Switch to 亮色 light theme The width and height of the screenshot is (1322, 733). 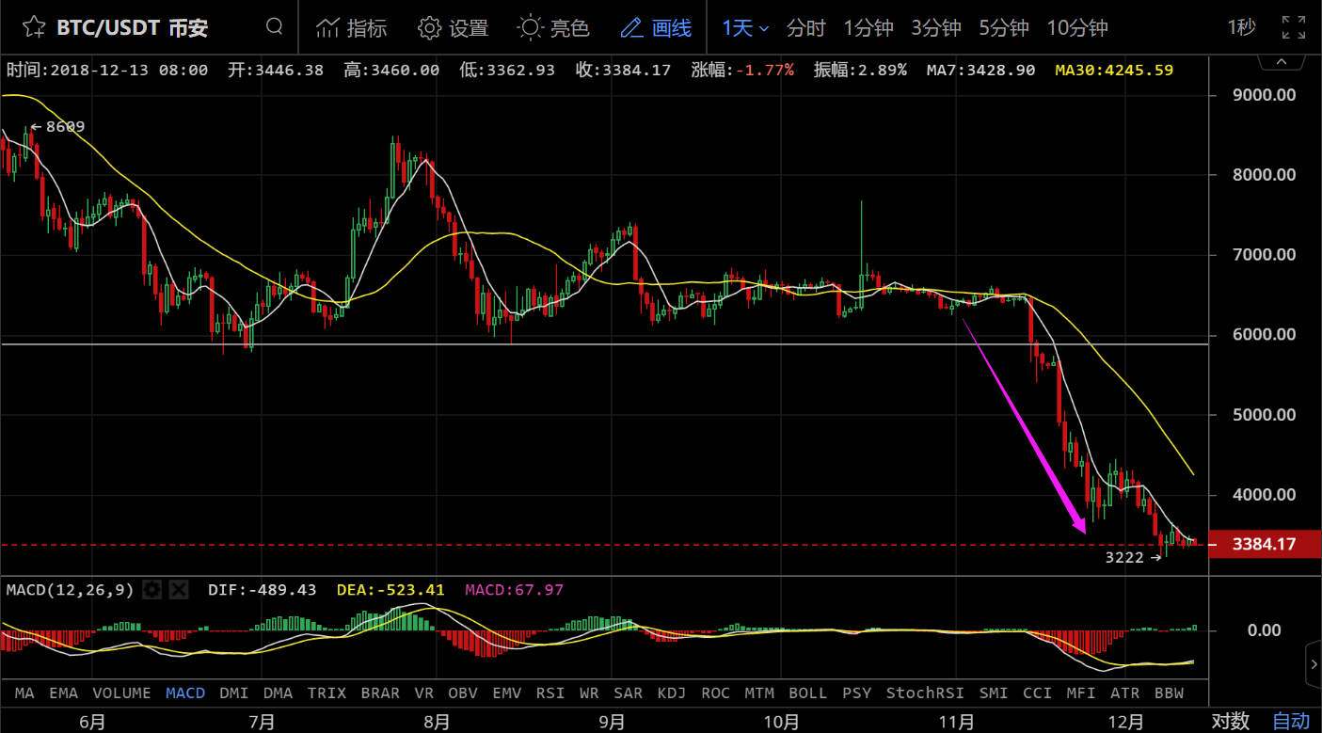[x=554, y=27]
